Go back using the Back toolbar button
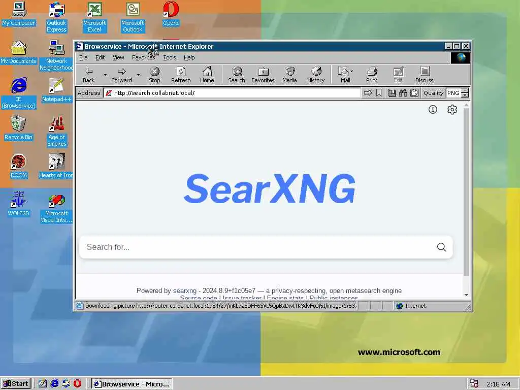 [x=88, y=75]
